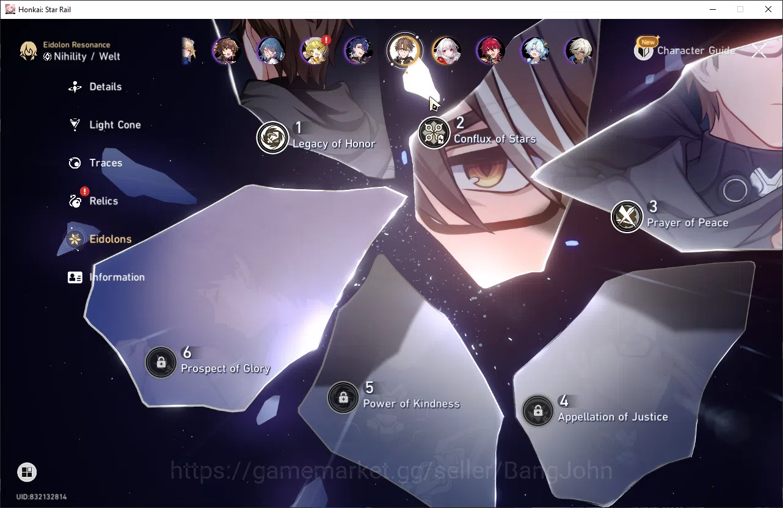Click the Prayer of Peace label
The image size is (783, 508).
pos(688,223)
